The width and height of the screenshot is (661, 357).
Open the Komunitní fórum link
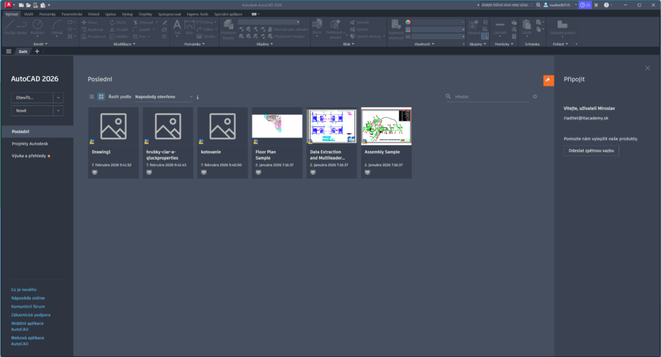pyautogui.click(x=28, y=307)
